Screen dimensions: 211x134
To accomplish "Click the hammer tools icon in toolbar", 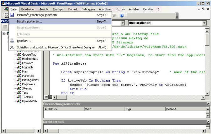I will pyautogui.click(x=114, y=16).
